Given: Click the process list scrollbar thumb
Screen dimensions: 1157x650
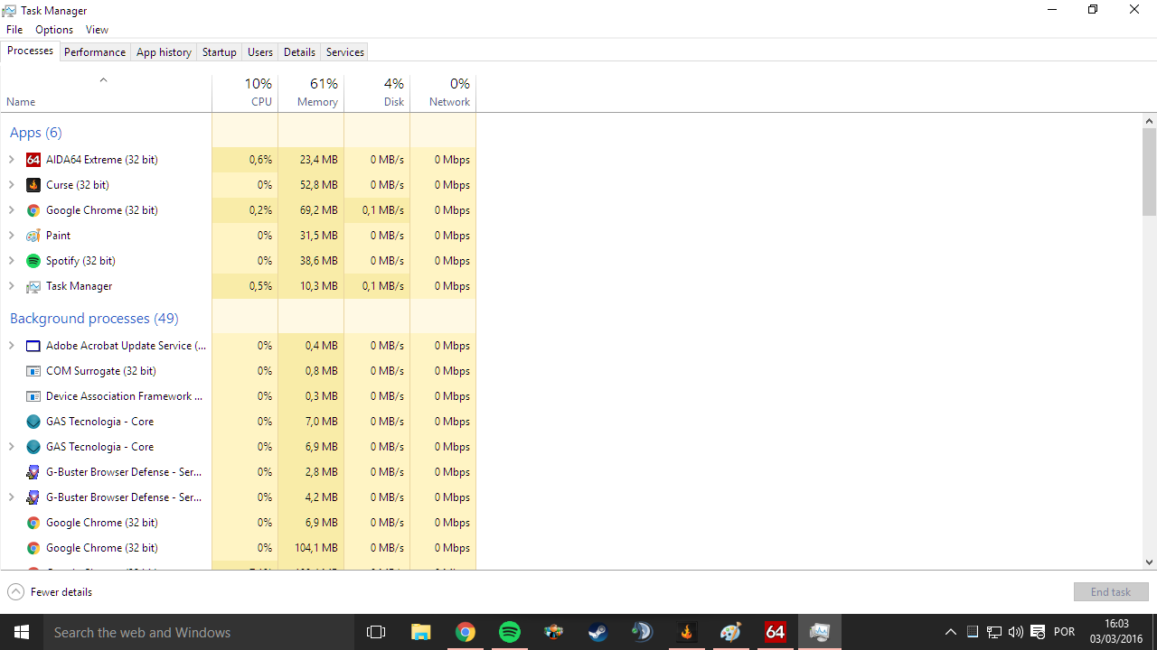Looking at the screenshot, I should point(1150,172).
